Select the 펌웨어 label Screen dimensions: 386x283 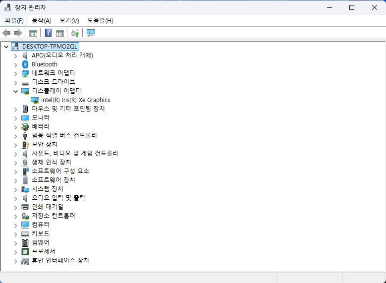[40, 242]
